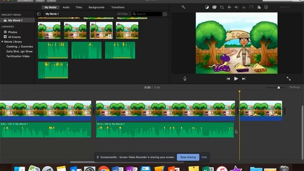Image resolution: width=304 pixels, height=171 pixels.
Task: Click the add plus badge on selected clip
Action: (x=110, y=36)
